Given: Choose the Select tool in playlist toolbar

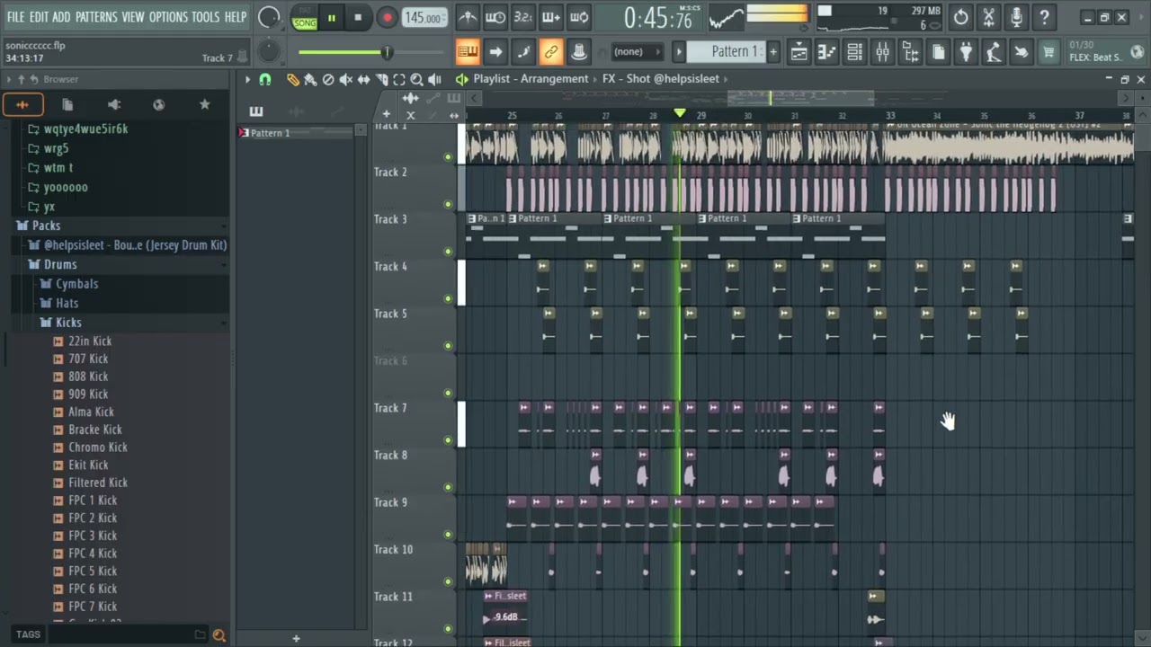Looking at the screenshot, I should coord(399,79).
